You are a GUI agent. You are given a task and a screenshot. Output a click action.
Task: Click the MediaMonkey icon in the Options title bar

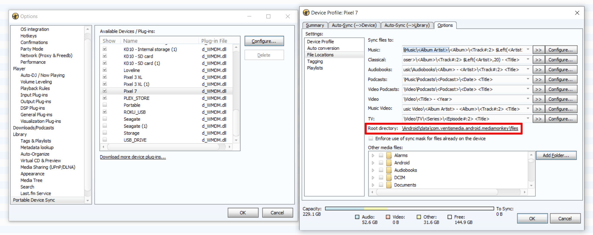coord(15,16)
